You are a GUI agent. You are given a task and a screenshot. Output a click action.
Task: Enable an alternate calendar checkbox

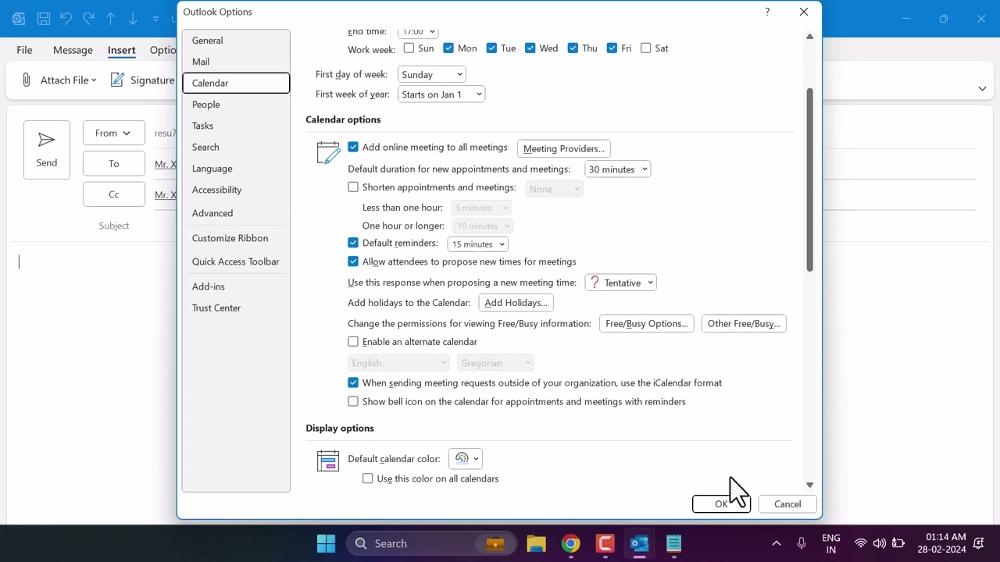353,342
